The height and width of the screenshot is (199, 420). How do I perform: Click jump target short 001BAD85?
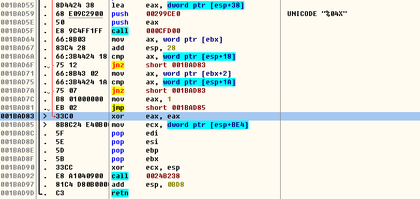(x=176, y=108)
